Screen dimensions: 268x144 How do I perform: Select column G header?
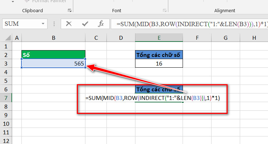[x=225, y=38]
